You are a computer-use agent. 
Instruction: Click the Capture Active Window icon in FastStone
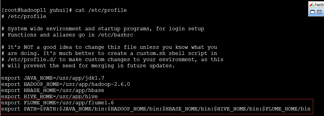coord(313,12)
